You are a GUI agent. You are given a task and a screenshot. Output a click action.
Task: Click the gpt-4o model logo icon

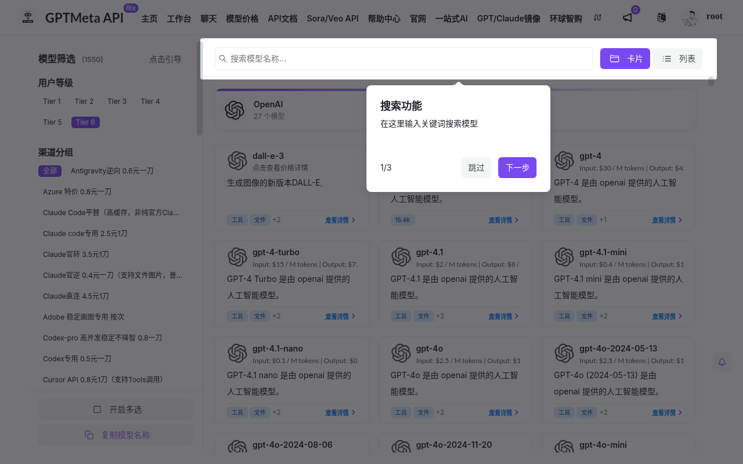pos(401,353)
